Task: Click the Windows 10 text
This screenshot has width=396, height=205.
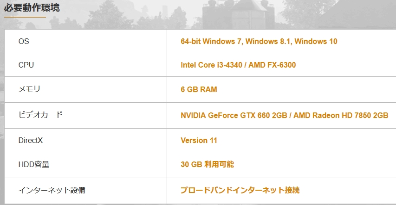Action: point(316,42)
